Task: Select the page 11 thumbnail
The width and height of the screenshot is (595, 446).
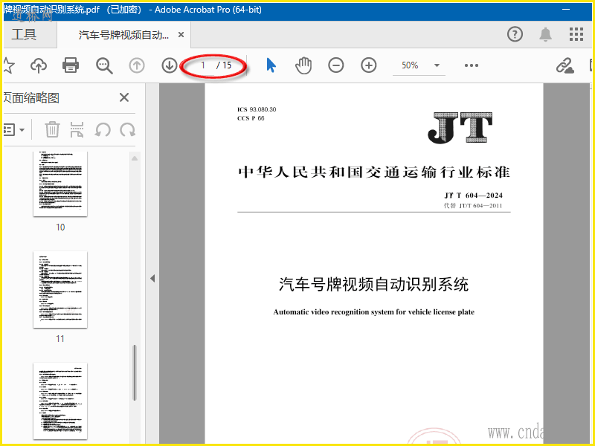Action: pyautogui.click(x=60, y=290)
